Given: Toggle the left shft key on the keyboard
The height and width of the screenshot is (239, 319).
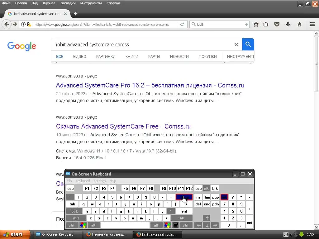Looking at the screenshot, I should 76,218.
